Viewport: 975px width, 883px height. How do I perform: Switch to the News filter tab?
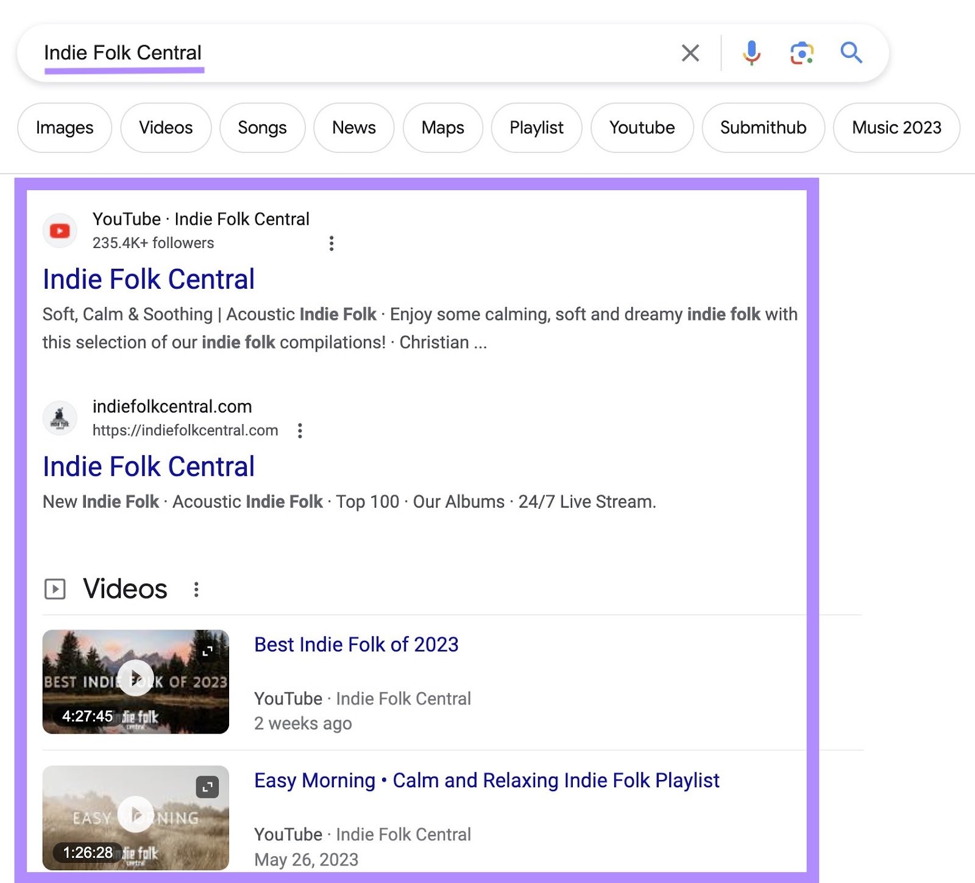(353, 128)
